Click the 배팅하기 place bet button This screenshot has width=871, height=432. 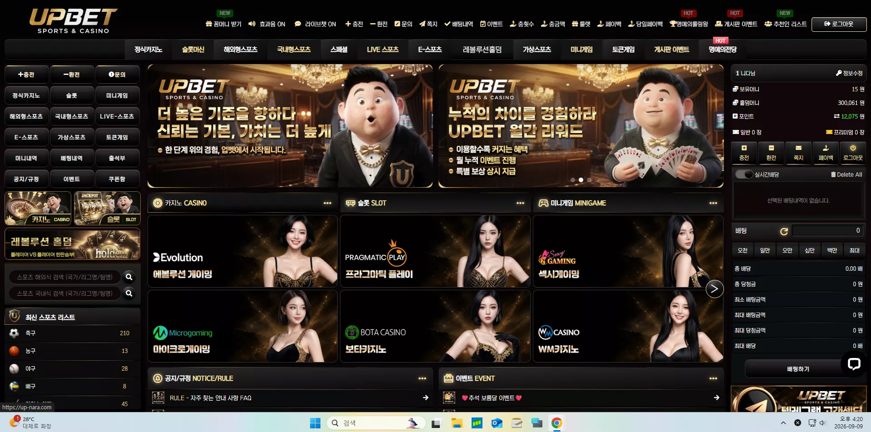click(798, 369)
